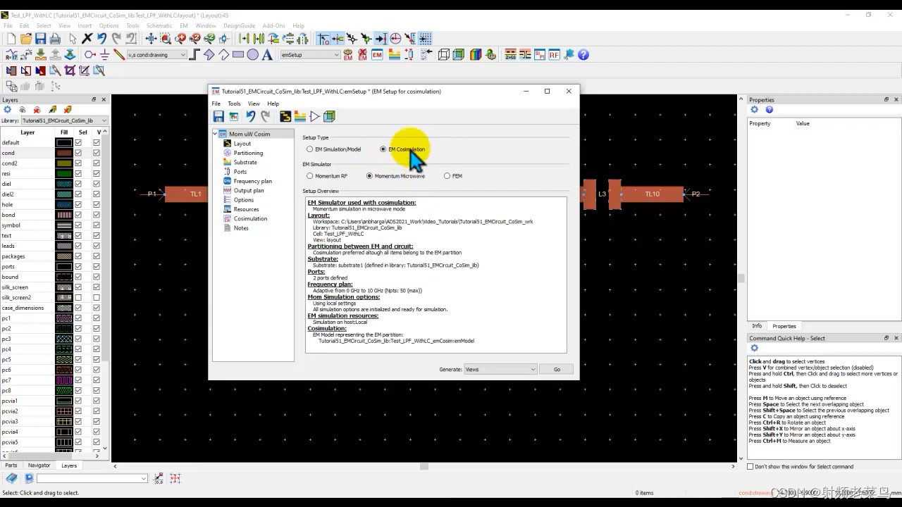Screen dimensions: 902x507
Task: Click the Go button in the emSetup dialog
Action: [557, 369]
